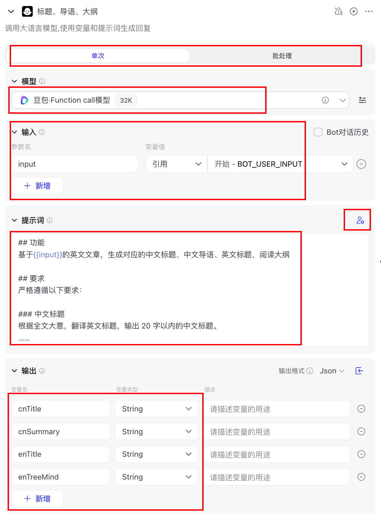Image resolution: width=381 pixels, height=520 pixels.
Task: Collapse the 输出 section
Action: [14, 371]
